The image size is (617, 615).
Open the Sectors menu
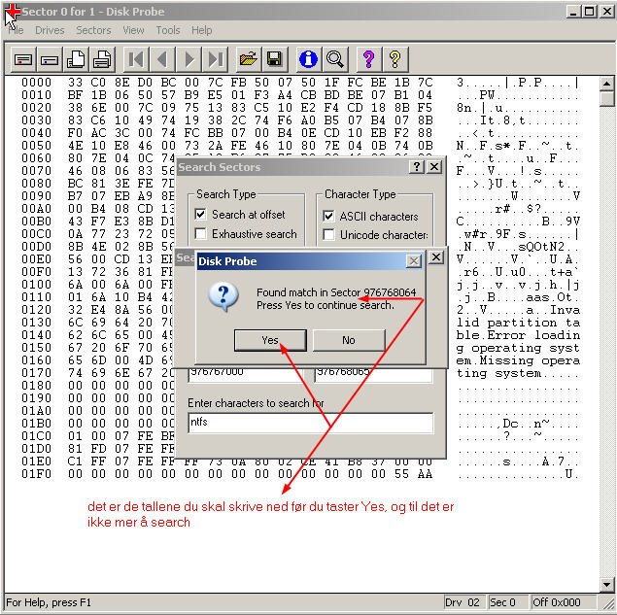point(93,30)
